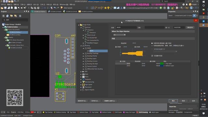This screenshot has width=208, height=117.
Task: Click the filter funnel in Properties panel
Action: point(194,16)
